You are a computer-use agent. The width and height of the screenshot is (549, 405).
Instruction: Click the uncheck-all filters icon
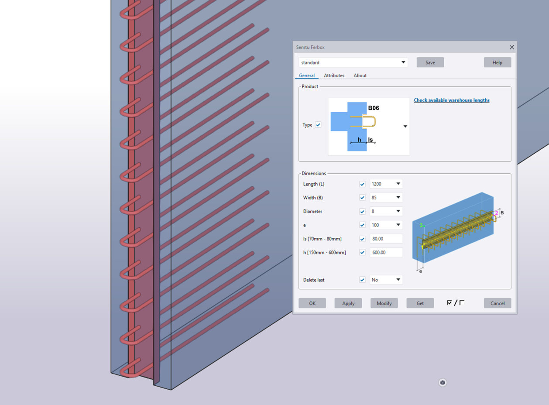tap(462, 303)
